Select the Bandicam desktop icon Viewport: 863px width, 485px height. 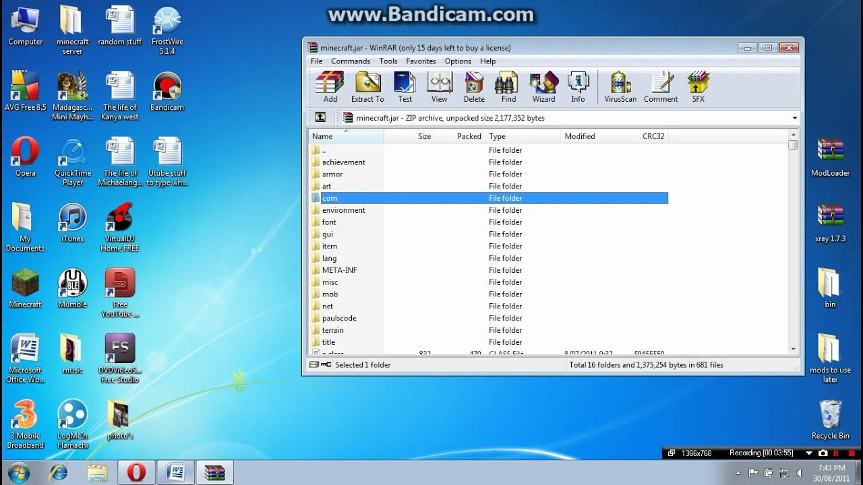click(x=167, y=92)
